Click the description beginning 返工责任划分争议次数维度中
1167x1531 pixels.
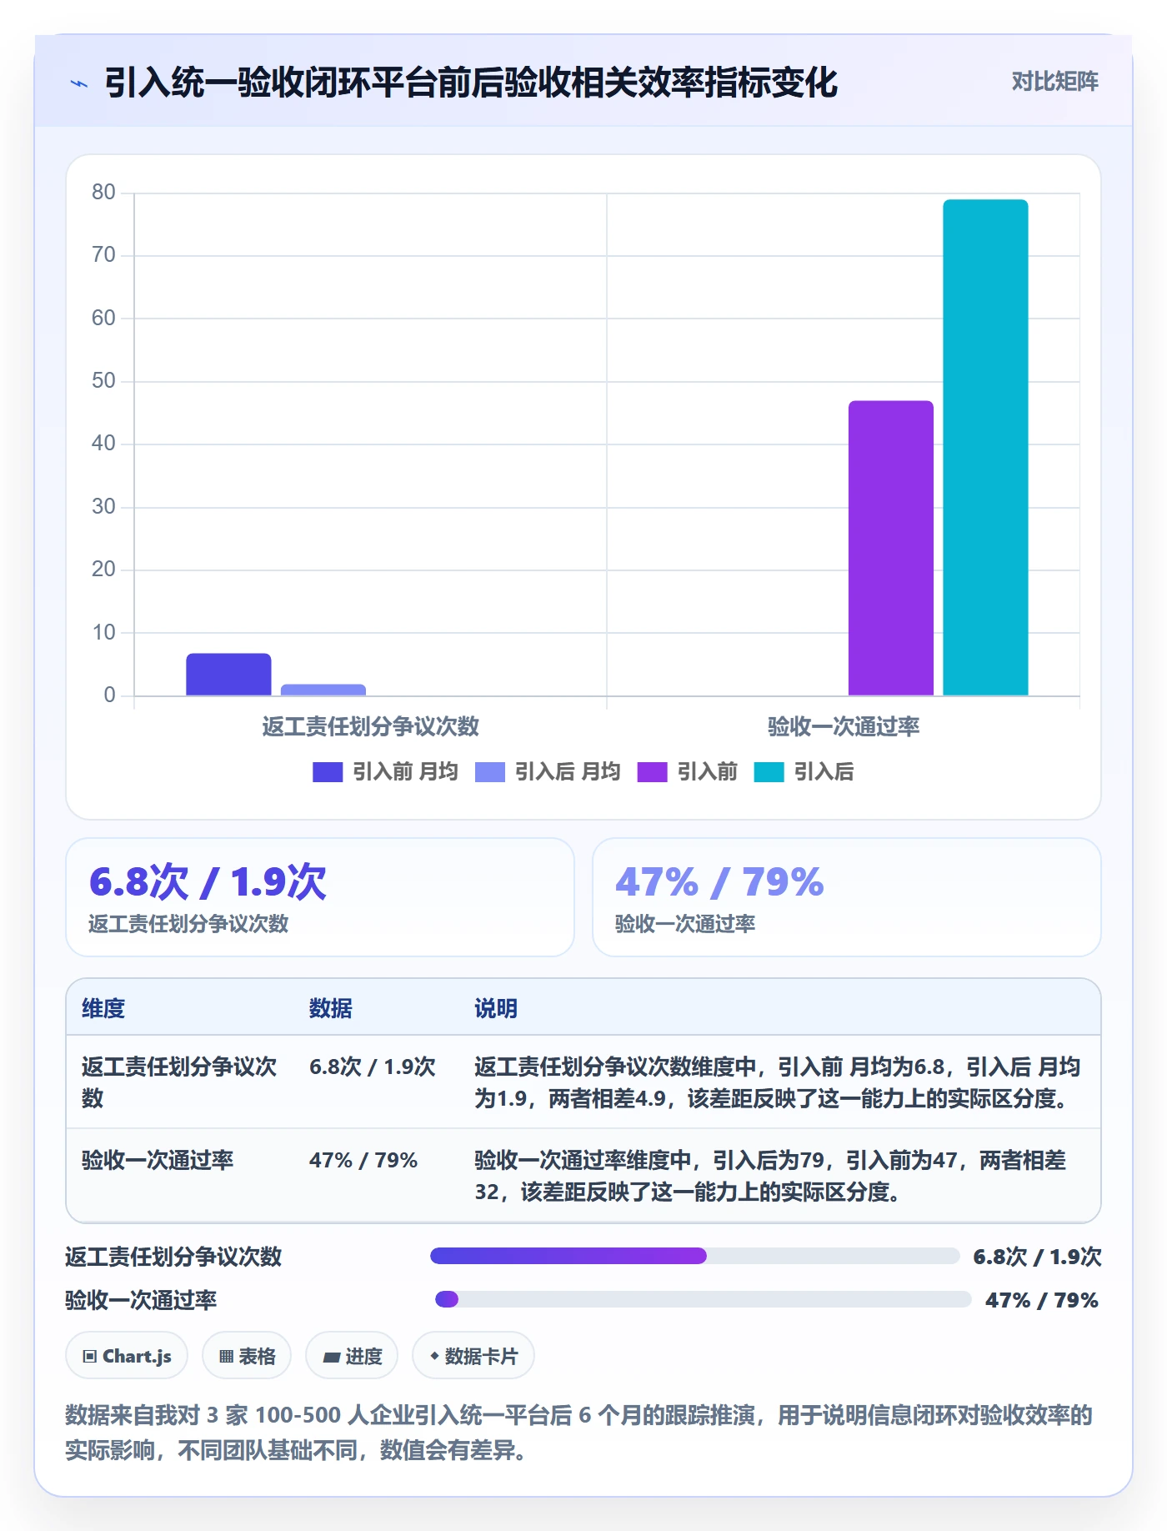pyautogui.click(x=778, y=1082)
